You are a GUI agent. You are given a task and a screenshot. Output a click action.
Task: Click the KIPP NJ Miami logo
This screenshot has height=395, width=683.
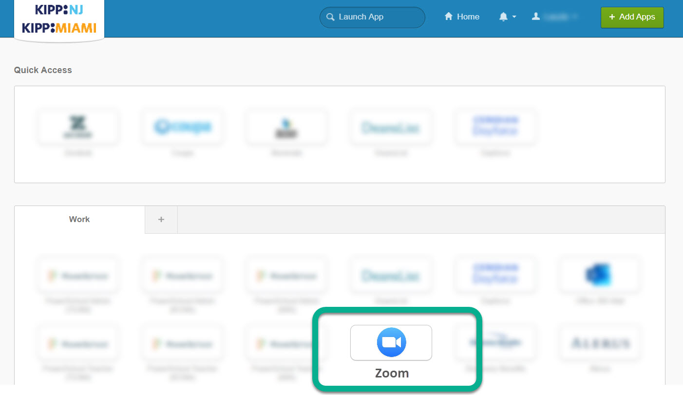tap(59, 19)
